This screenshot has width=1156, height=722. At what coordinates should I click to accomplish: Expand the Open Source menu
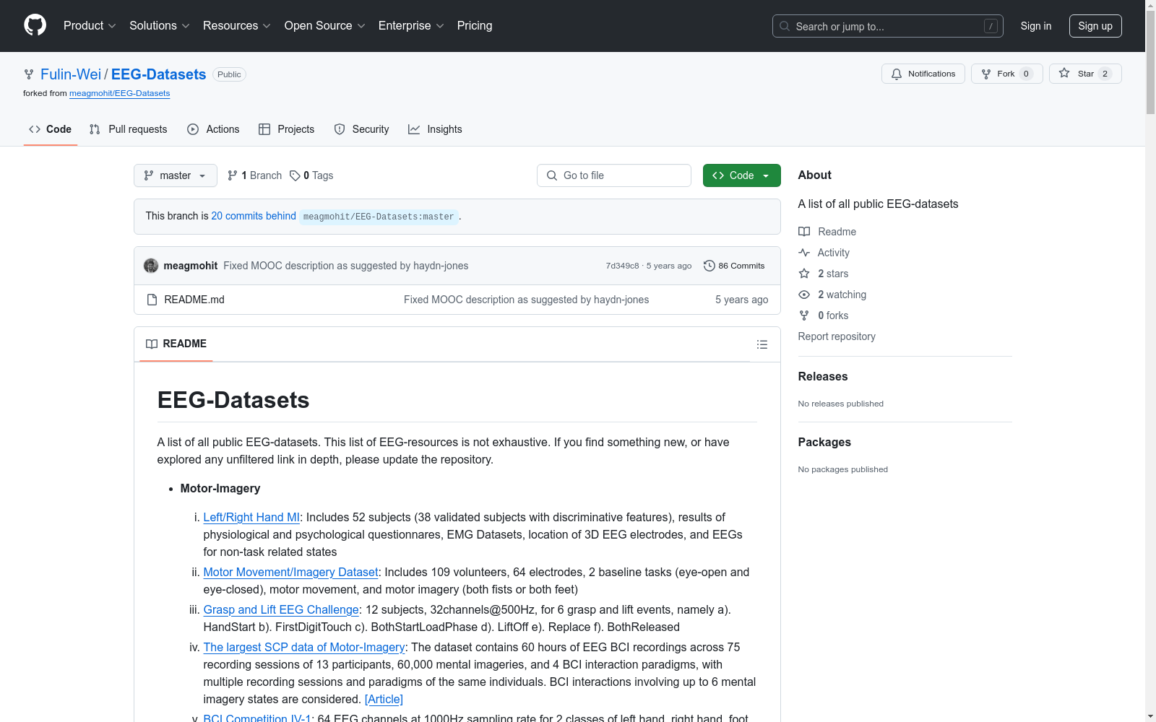point(325,26)
